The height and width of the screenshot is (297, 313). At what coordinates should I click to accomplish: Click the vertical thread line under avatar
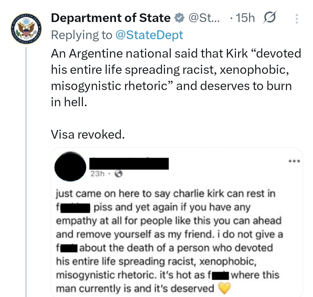point(26,174)
